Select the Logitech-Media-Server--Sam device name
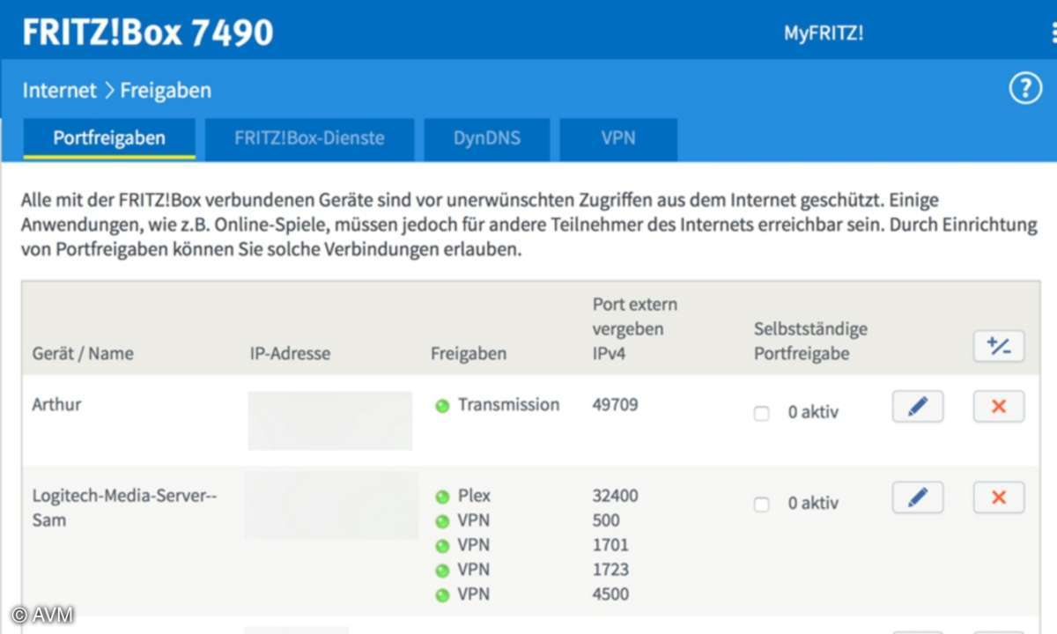Viewport: 1057px width, 634px height. click(124, 508)
